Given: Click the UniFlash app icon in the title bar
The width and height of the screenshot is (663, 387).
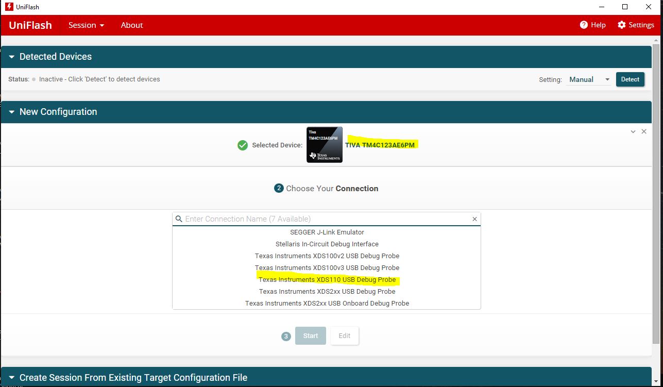Looking at the screenshot, I should coord(9,7).
